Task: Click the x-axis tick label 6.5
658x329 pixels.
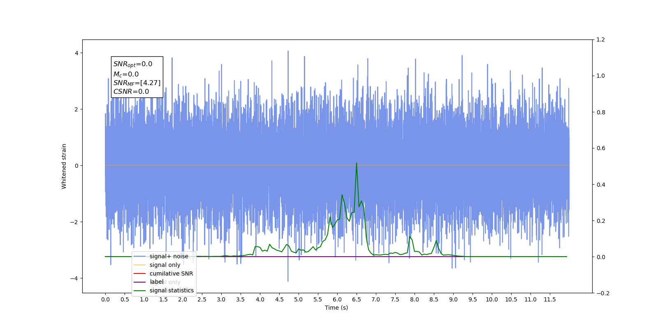Action: click(x=357, y=299)
